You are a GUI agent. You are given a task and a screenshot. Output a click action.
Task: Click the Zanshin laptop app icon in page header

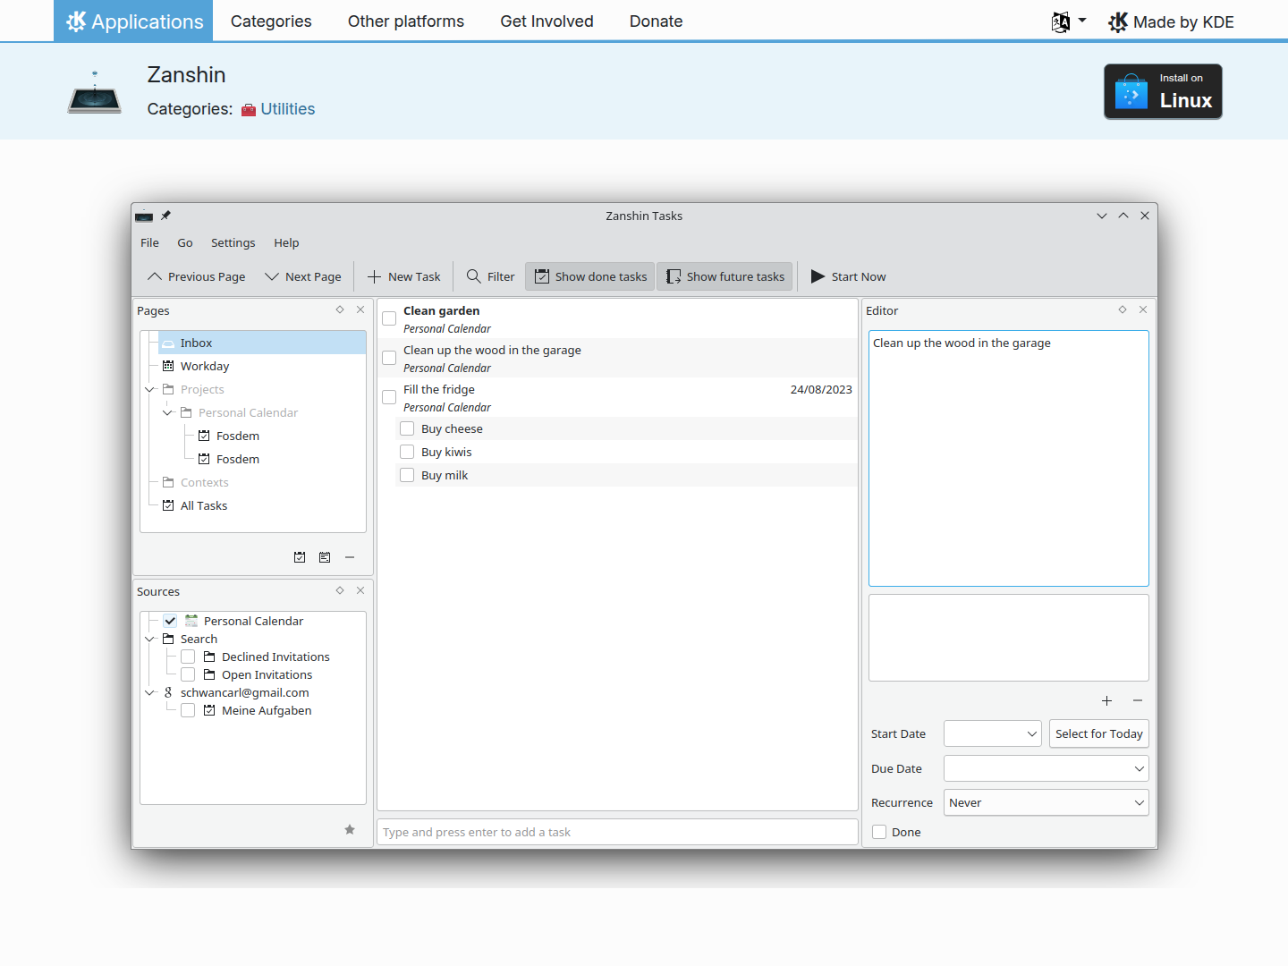pyautogui.click(x=94, y=91)
